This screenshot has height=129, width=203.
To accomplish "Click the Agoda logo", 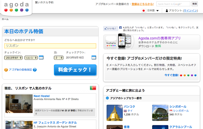I will 16,7.
